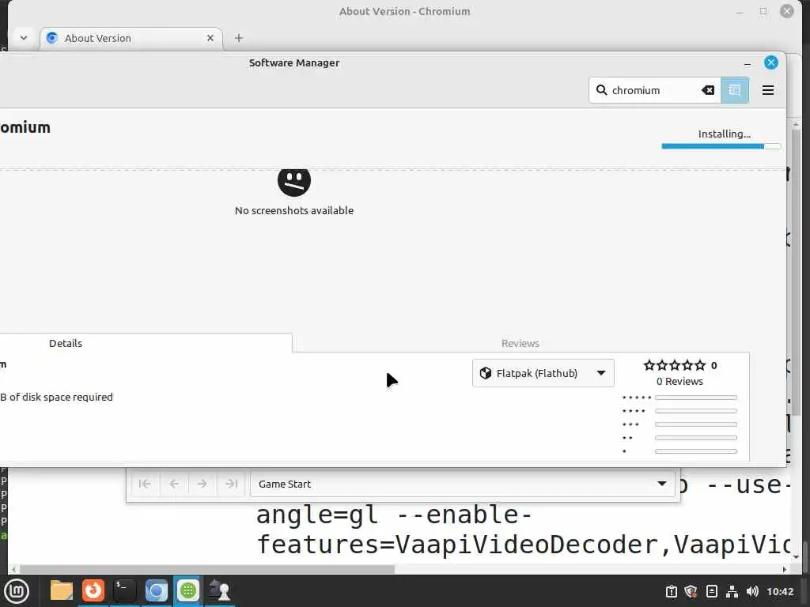
Task: Click the notes tray icon beside network
Action: (x=712, y=591)
